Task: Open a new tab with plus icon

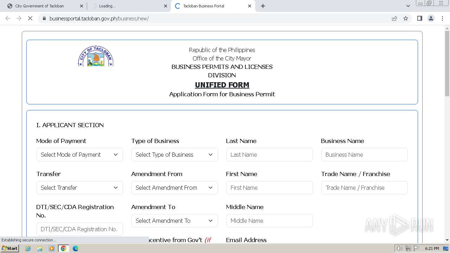Action: point(263,6)
